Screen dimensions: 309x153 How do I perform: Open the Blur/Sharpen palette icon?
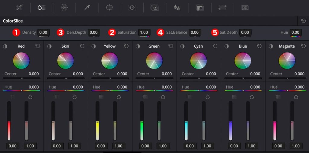click(x=177, y=8)
